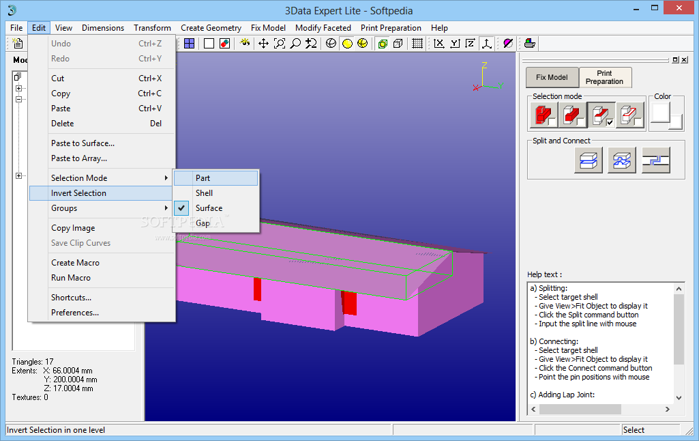Select Gap in the submenu

(x=215, y=223)
